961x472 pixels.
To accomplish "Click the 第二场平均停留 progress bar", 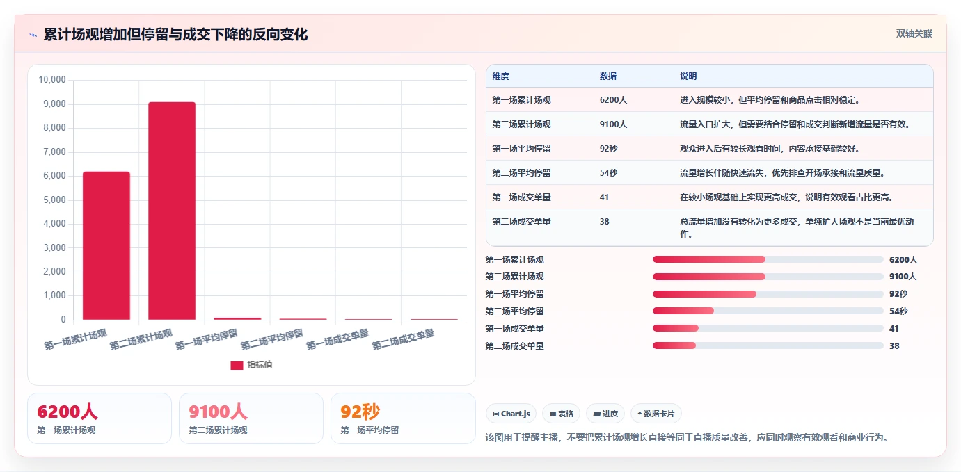I will (x=768, y=311).
